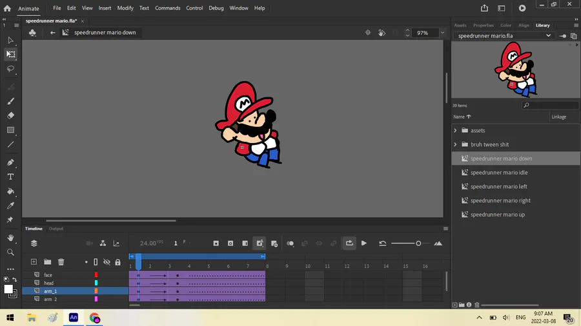Image resolution: width=581 pixels, height=326 pixels.
Task: Click the timeline zoom slider handle
Action: tap(418, 243)
